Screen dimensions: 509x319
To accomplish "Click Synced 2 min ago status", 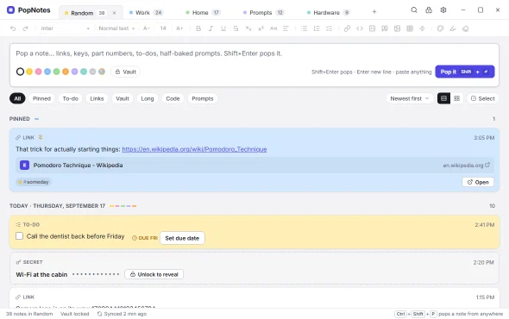I will 122,314.
